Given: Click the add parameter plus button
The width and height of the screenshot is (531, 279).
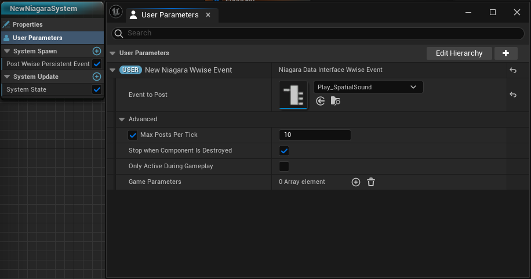Looking at the screenshot, I should pos(505,53).
